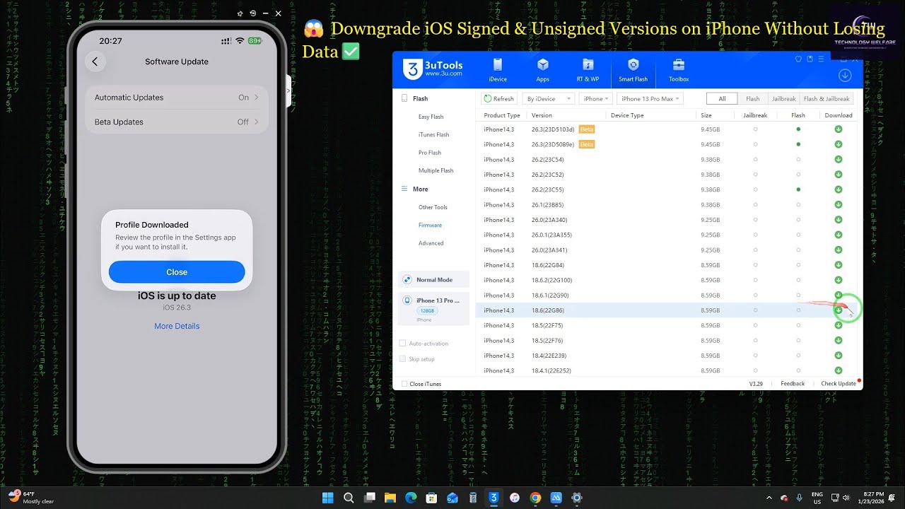Viewport: 905px width, 509px height.
Task: Open the iPhone 13 Pro Max dropdown
Action: (x=650, y=99)
